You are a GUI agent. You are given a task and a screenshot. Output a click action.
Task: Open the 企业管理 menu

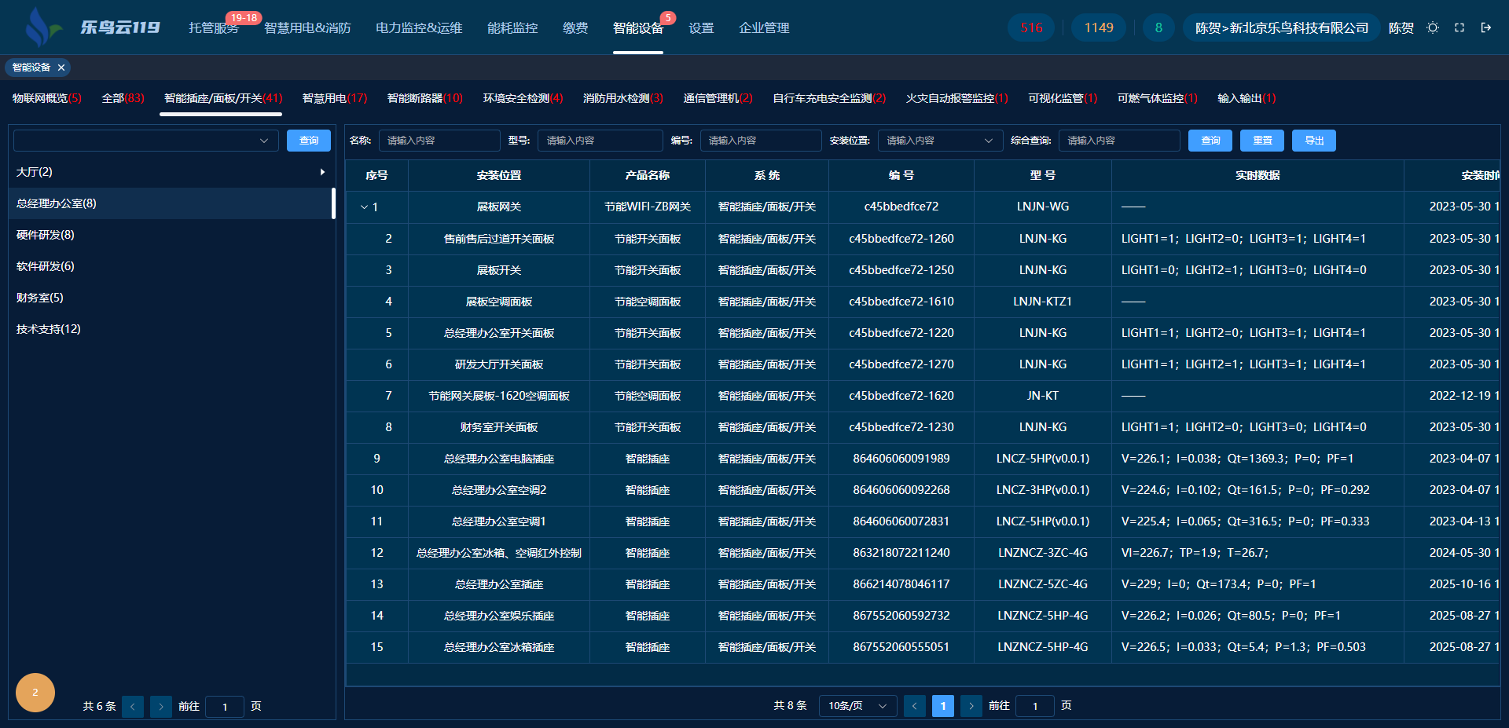[764, 27]
